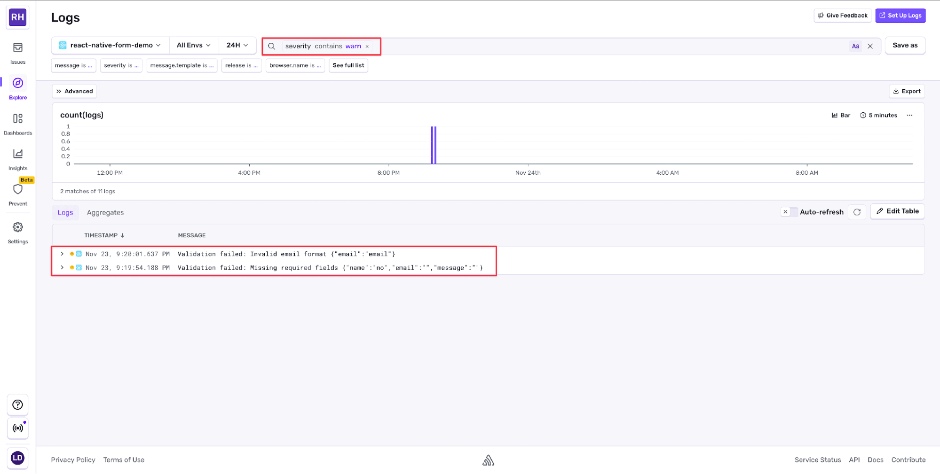Open the broadcast What's New icon

click(x=17, y=428)
